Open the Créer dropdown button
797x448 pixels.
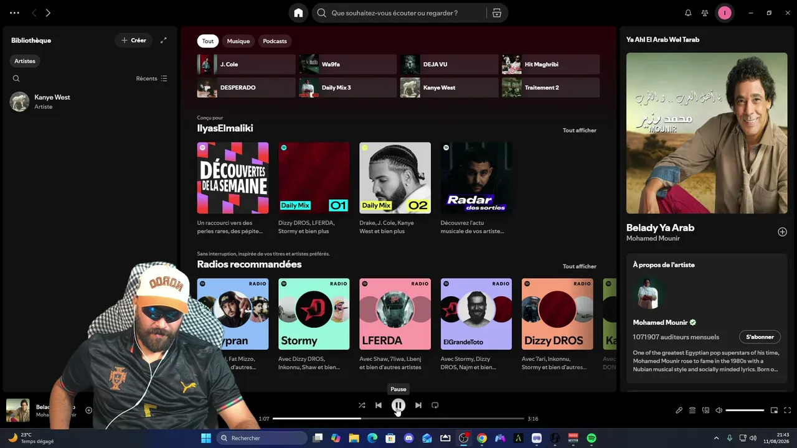click(133, 40)
